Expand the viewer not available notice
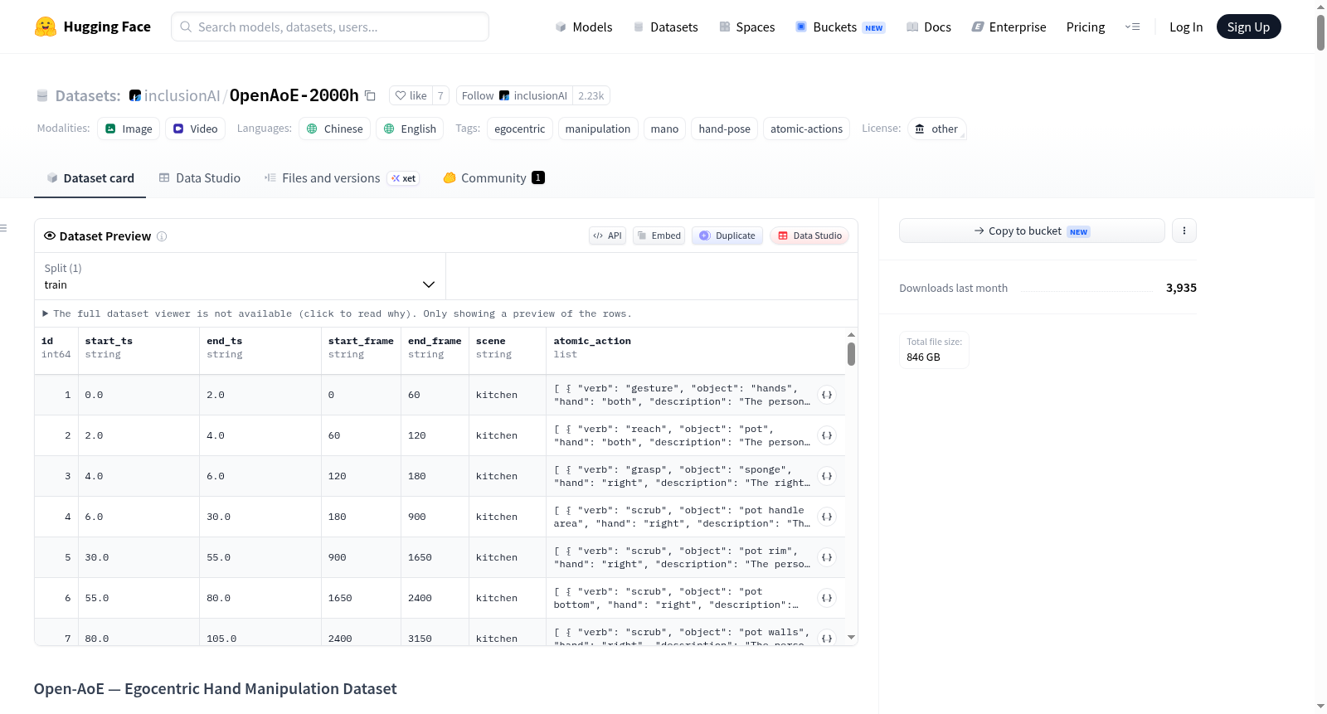This screenshot has height=714, width=1327. (x=337, y=313)
